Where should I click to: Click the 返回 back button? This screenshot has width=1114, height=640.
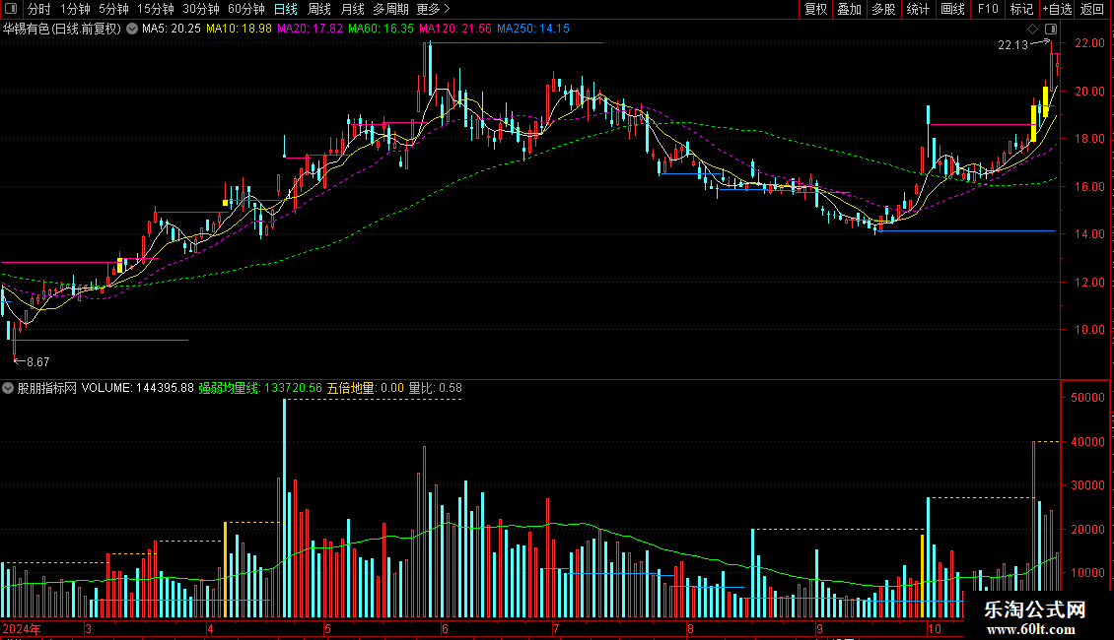click(x=1092, y=9)
